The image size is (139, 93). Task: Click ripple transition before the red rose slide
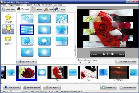tap(11, 72)
